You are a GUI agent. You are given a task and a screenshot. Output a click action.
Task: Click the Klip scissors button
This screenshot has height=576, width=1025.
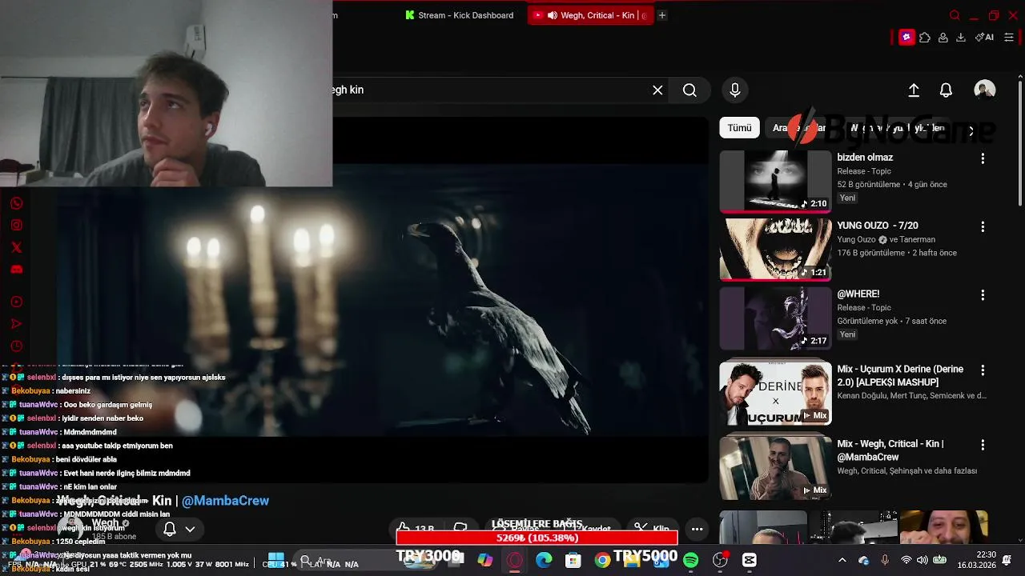click(x=650, y=529)
